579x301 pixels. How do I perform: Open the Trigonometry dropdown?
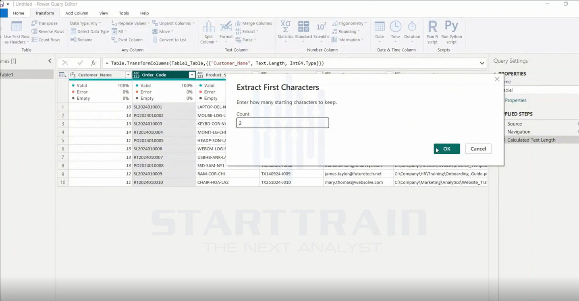[349, 23]
